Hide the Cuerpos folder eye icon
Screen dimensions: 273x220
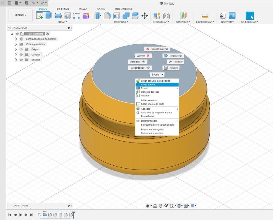[x=21, y=55]
